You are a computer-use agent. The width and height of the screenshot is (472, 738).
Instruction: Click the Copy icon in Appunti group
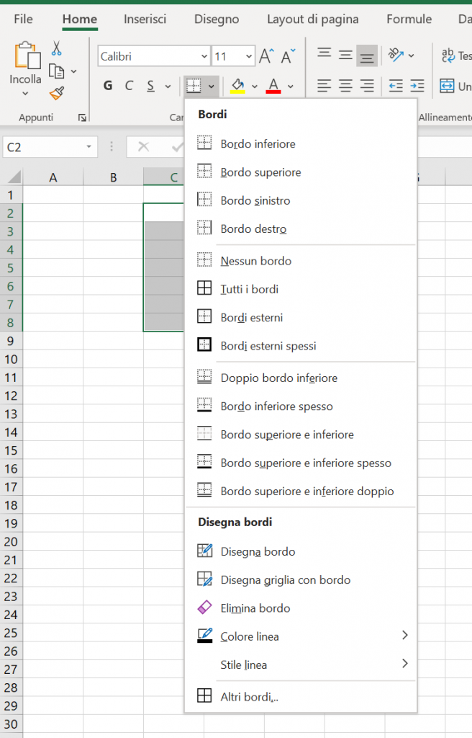(56, 71)
